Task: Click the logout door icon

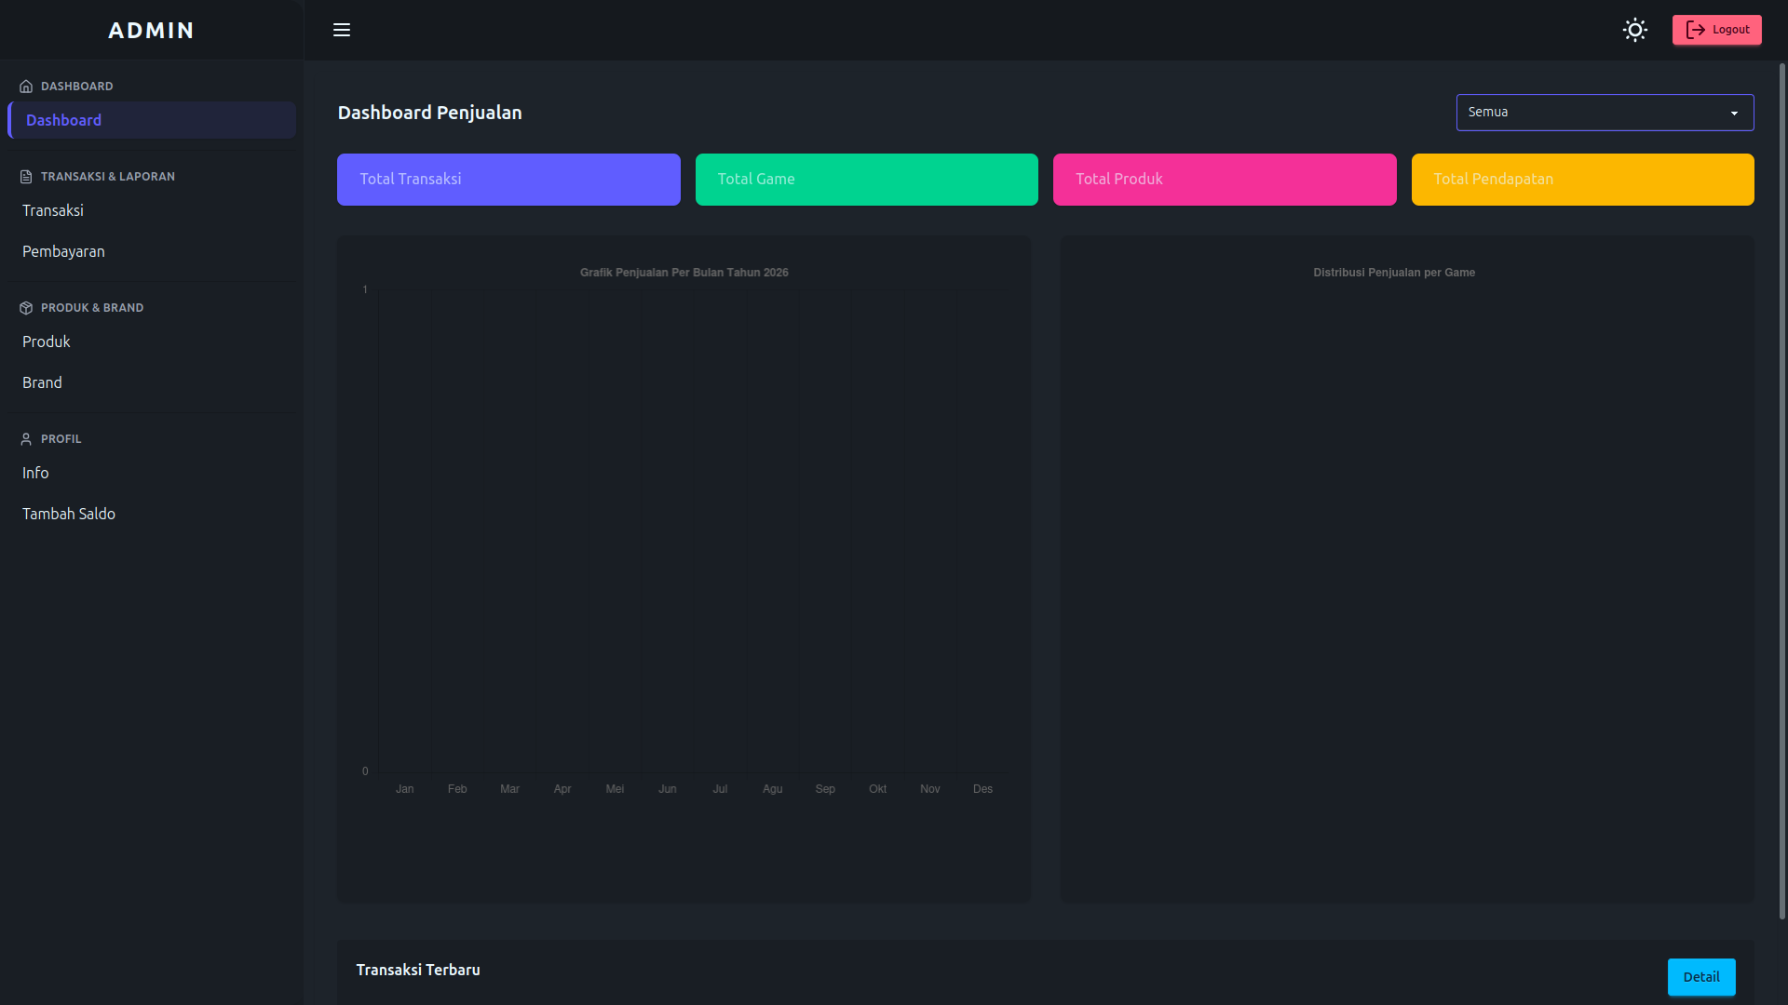Action: pyautogui.click(x=1695, y=30)
